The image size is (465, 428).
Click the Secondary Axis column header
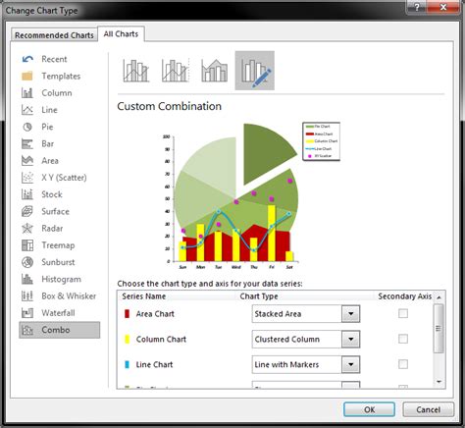coord(405,296)
